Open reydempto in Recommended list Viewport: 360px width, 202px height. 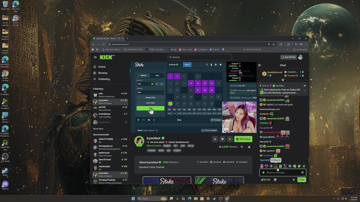[x=110, y=167]
